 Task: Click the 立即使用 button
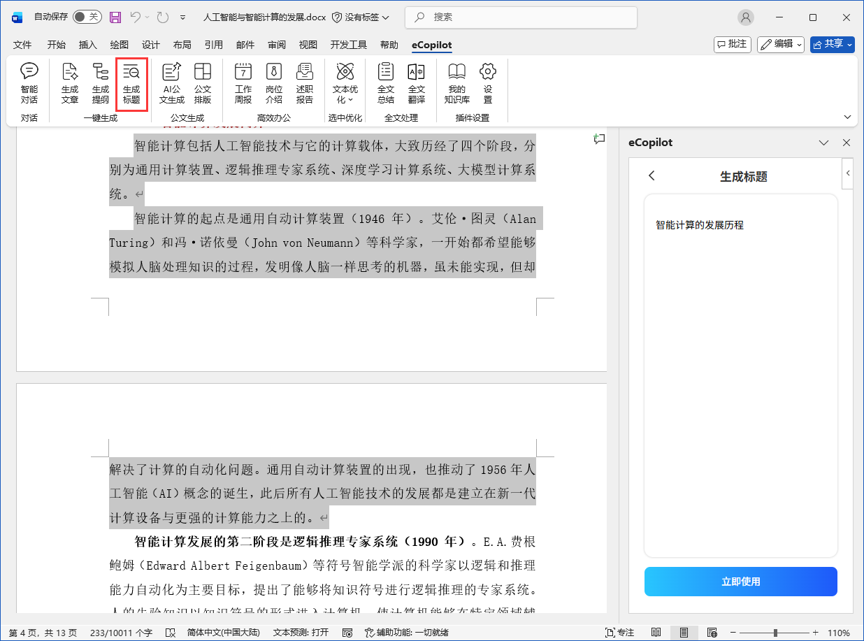point(740,582)
